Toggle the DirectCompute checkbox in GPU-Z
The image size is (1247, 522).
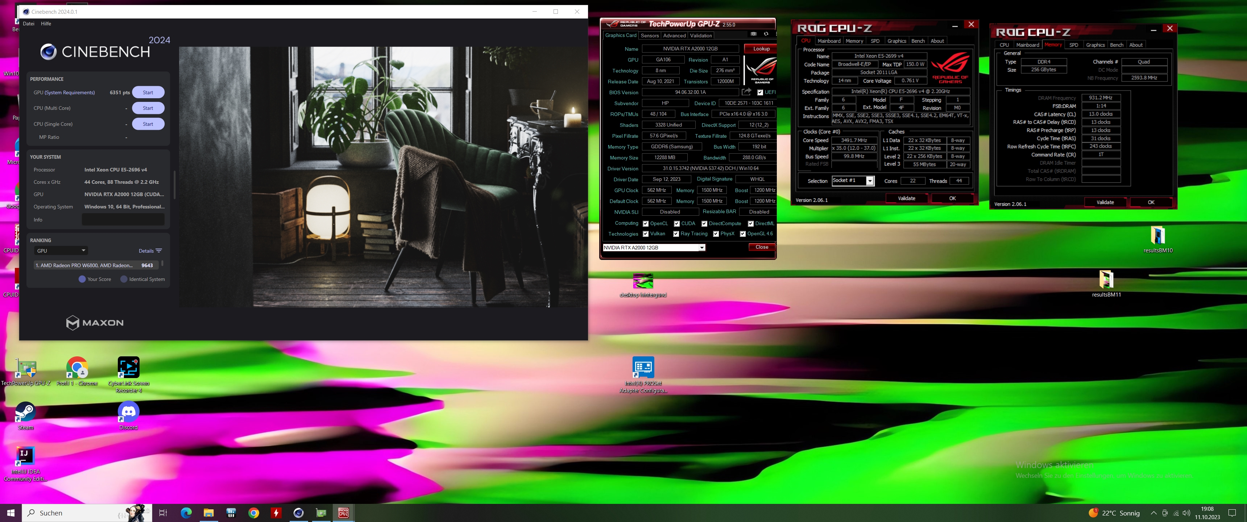click(x=704, y=224)
